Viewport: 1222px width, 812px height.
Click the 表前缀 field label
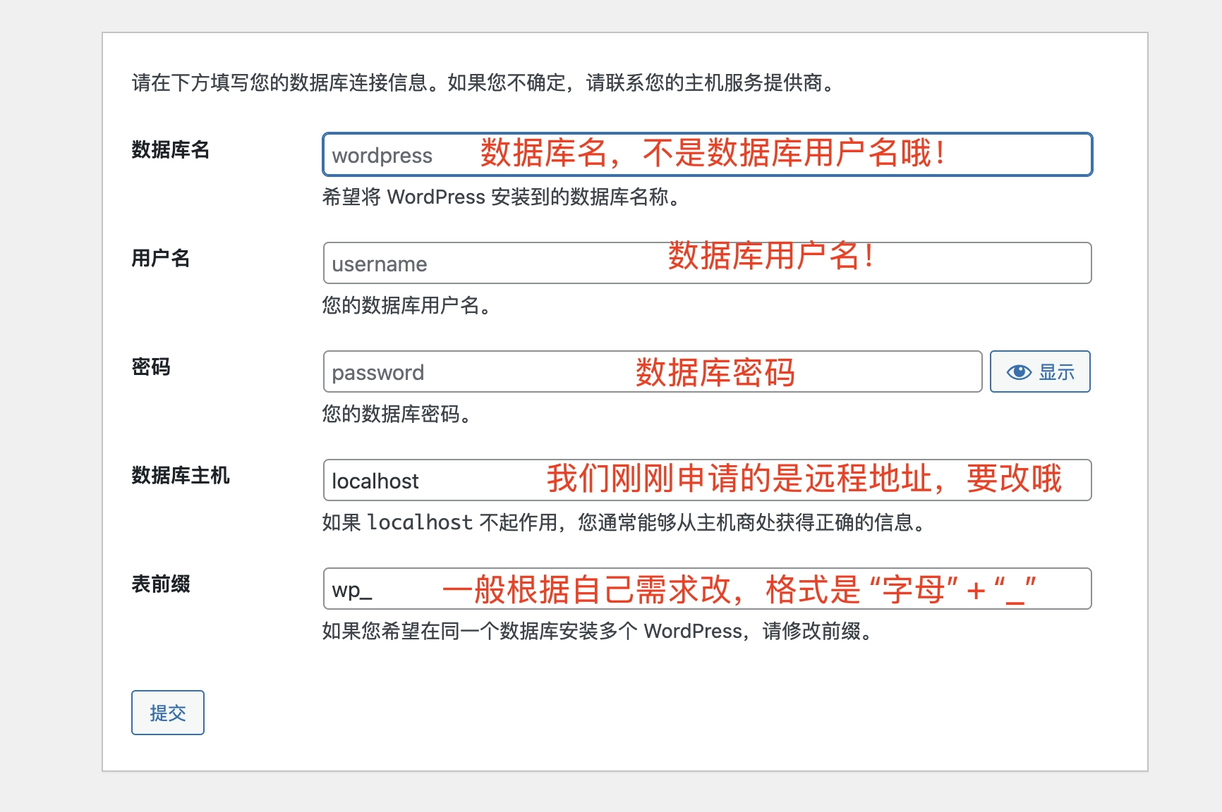click(160, 584)
